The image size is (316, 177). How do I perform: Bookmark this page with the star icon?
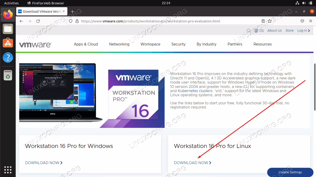click(x=270, y=21)
